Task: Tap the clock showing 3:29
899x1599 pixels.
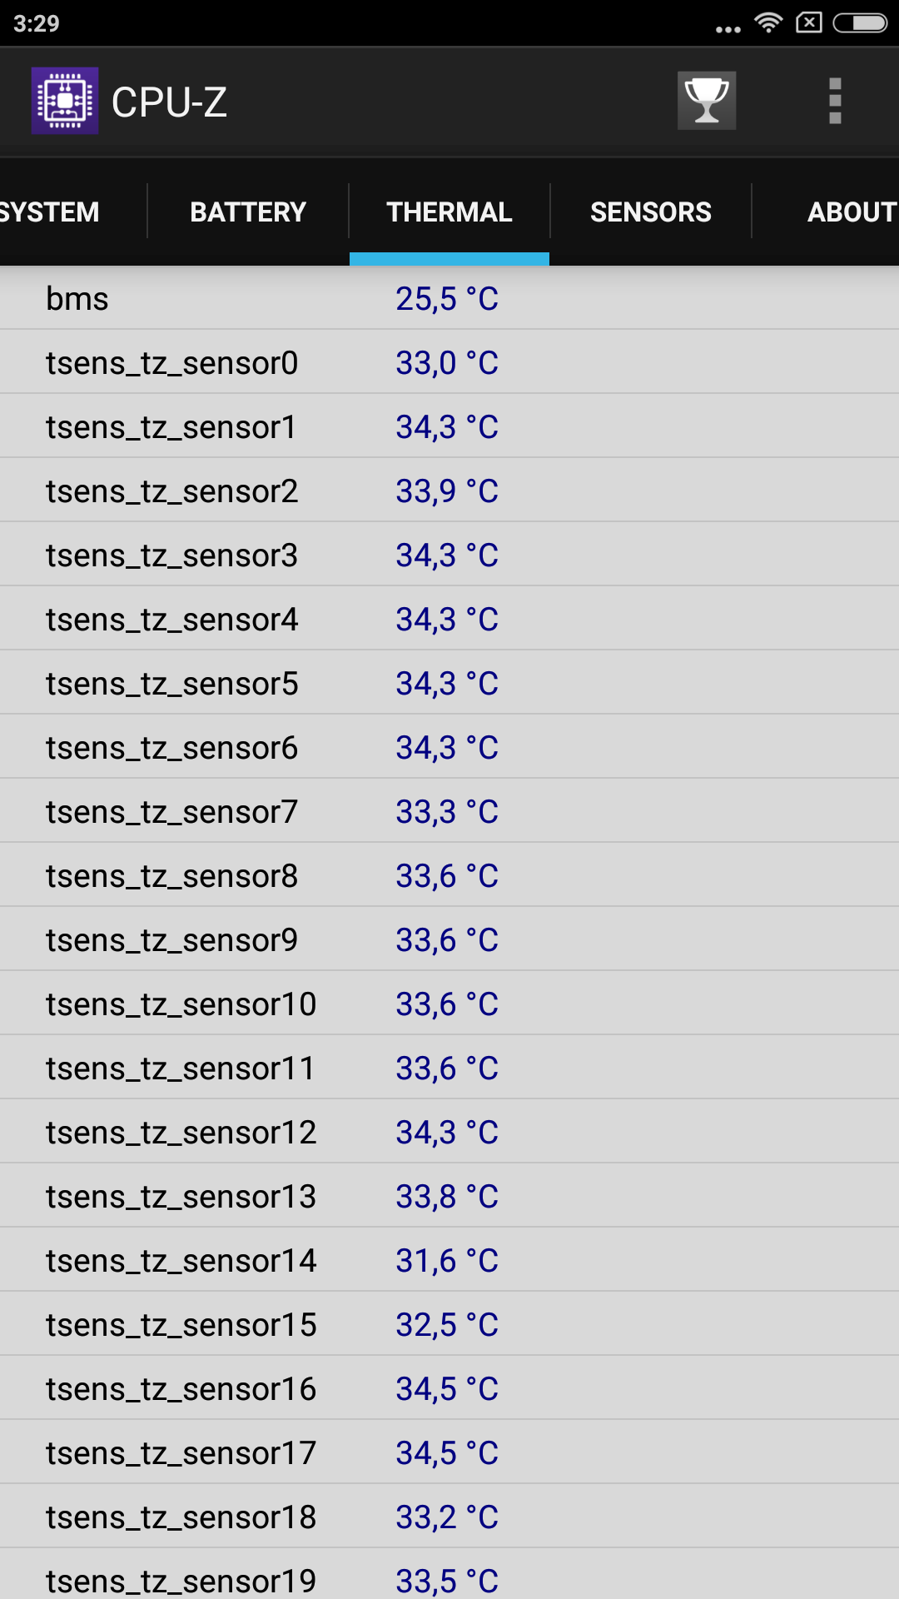Action: click(37, 23)
